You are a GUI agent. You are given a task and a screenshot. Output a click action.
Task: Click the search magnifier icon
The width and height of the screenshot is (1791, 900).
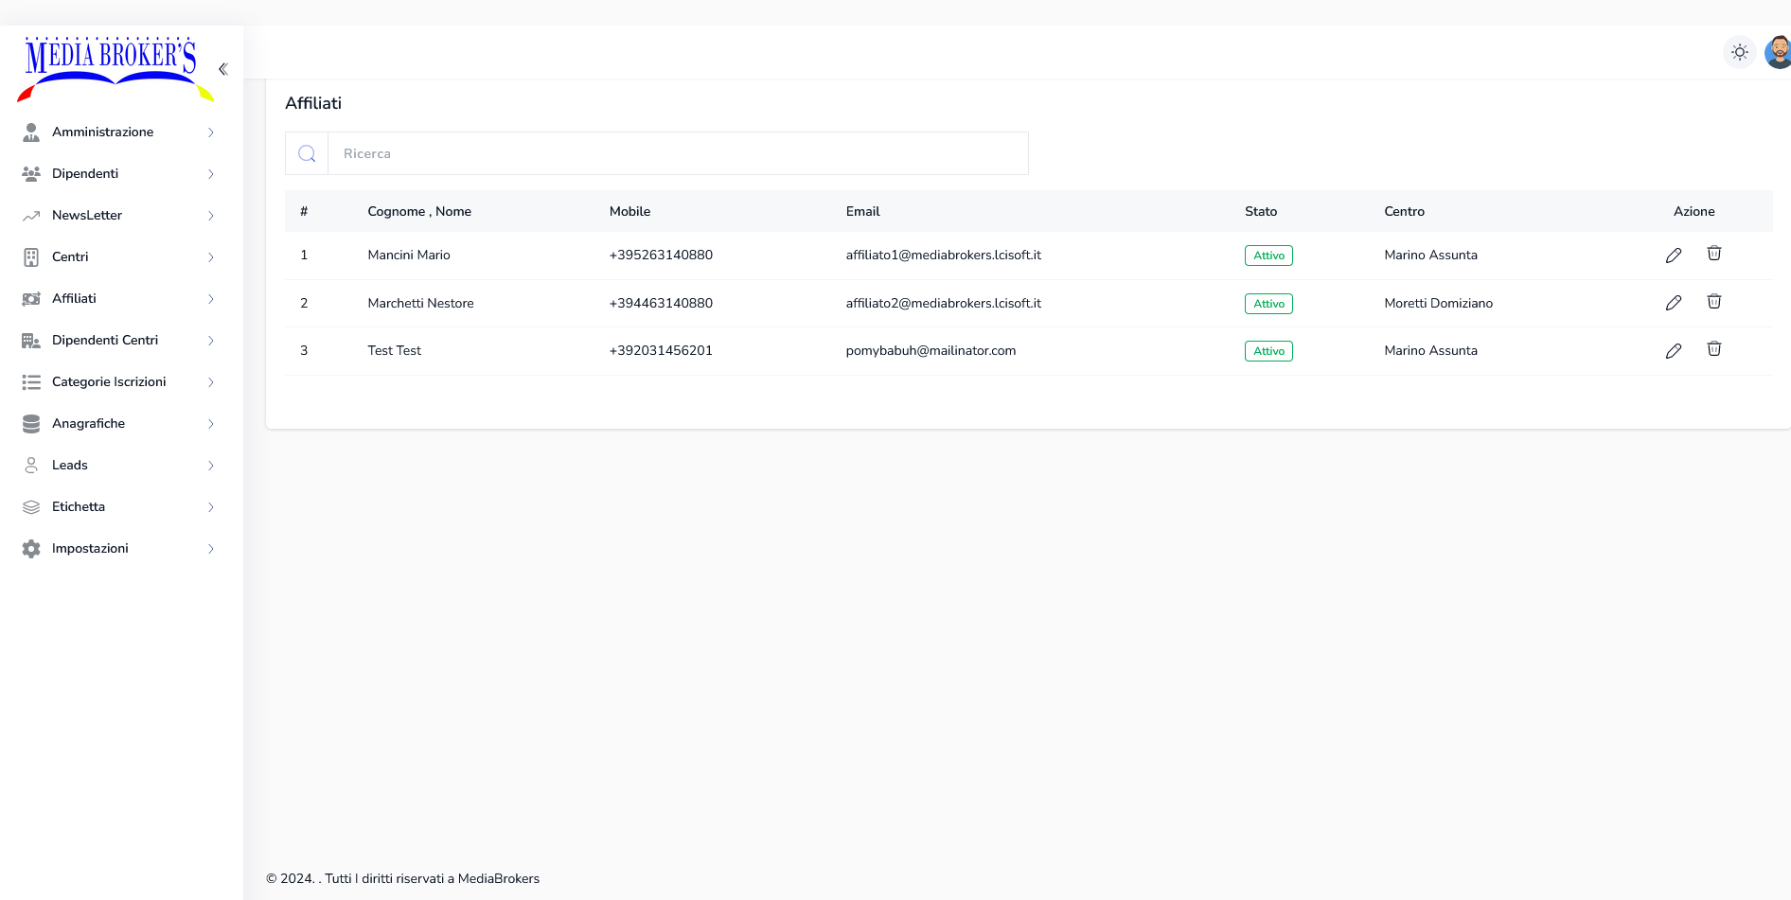click(x=306, y=152)
